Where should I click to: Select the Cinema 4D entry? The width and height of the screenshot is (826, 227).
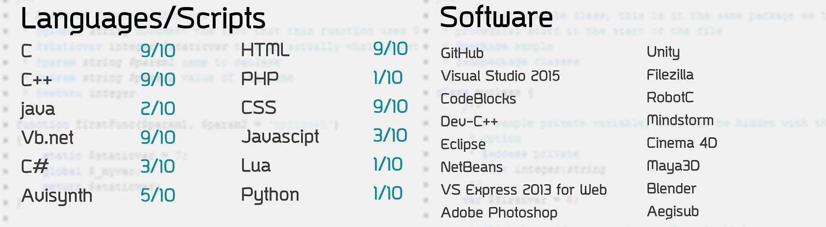pos(682,143)
